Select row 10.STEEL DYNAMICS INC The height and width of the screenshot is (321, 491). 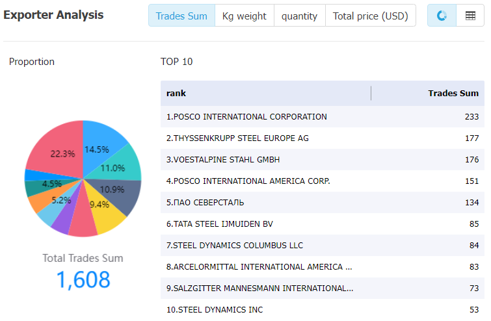322,309
